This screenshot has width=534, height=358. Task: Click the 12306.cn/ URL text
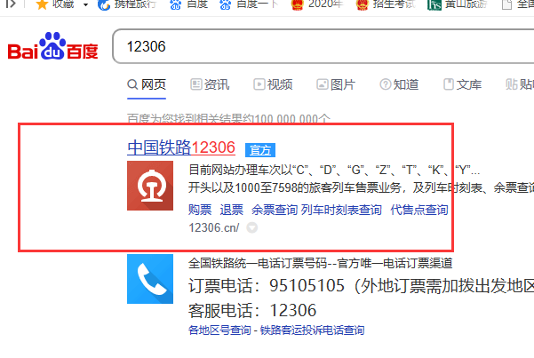214,227
